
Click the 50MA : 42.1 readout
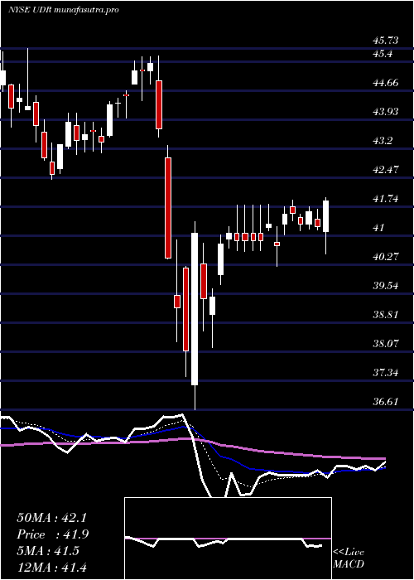point(51,518)
